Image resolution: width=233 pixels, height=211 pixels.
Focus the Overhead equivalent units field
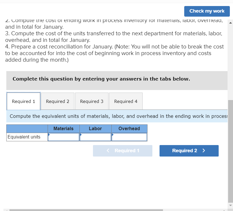129,137
